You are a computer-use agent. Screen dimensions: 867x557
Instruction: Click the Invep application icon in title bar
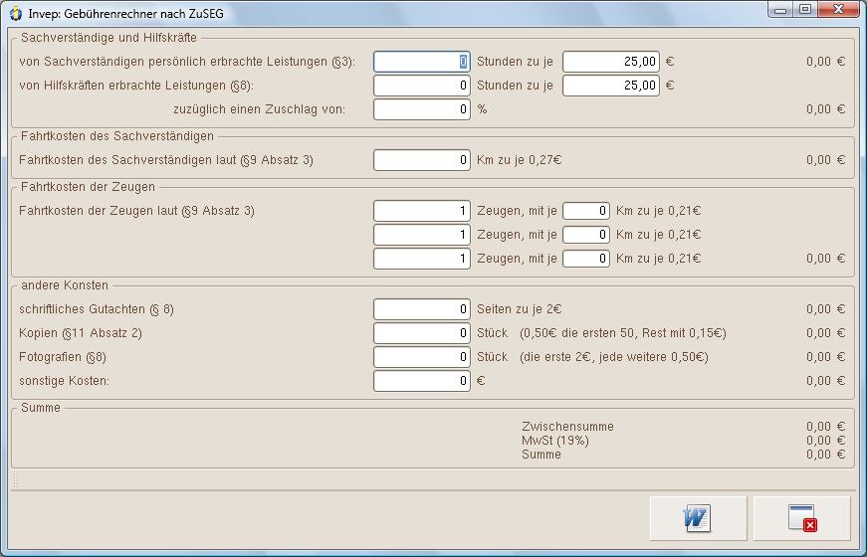click(x=16, y=13)
